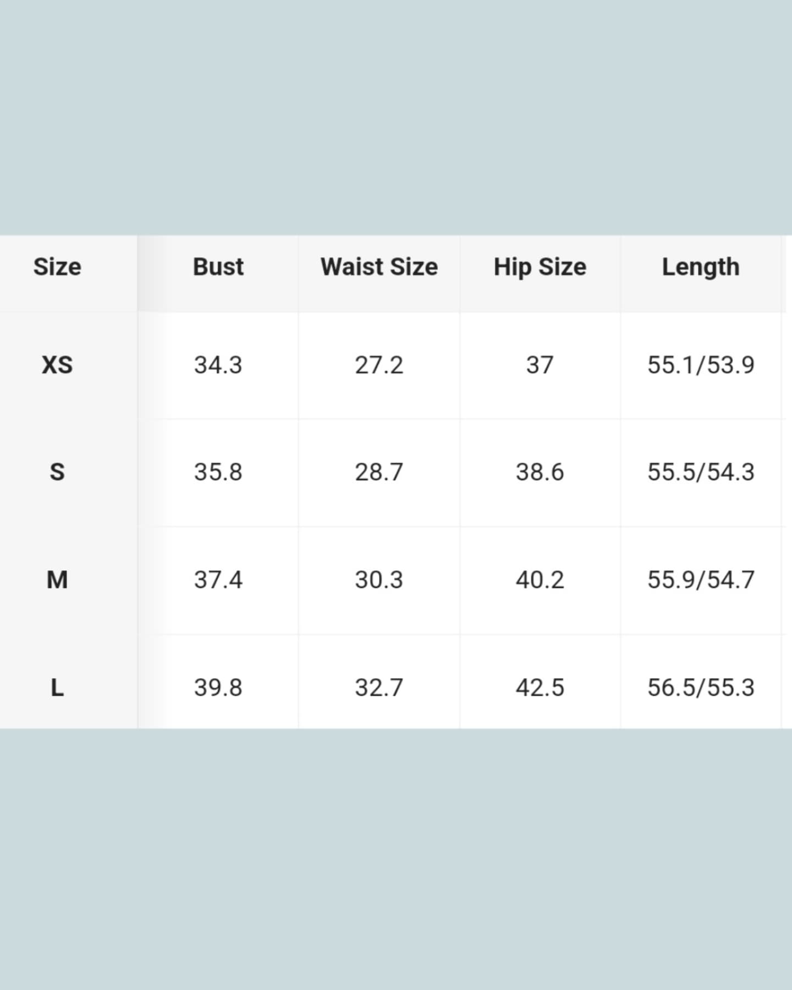Select the XS waist value 27.2
Image resolution: width=792 pixels, height=990 pixels.
pos(379,365)
